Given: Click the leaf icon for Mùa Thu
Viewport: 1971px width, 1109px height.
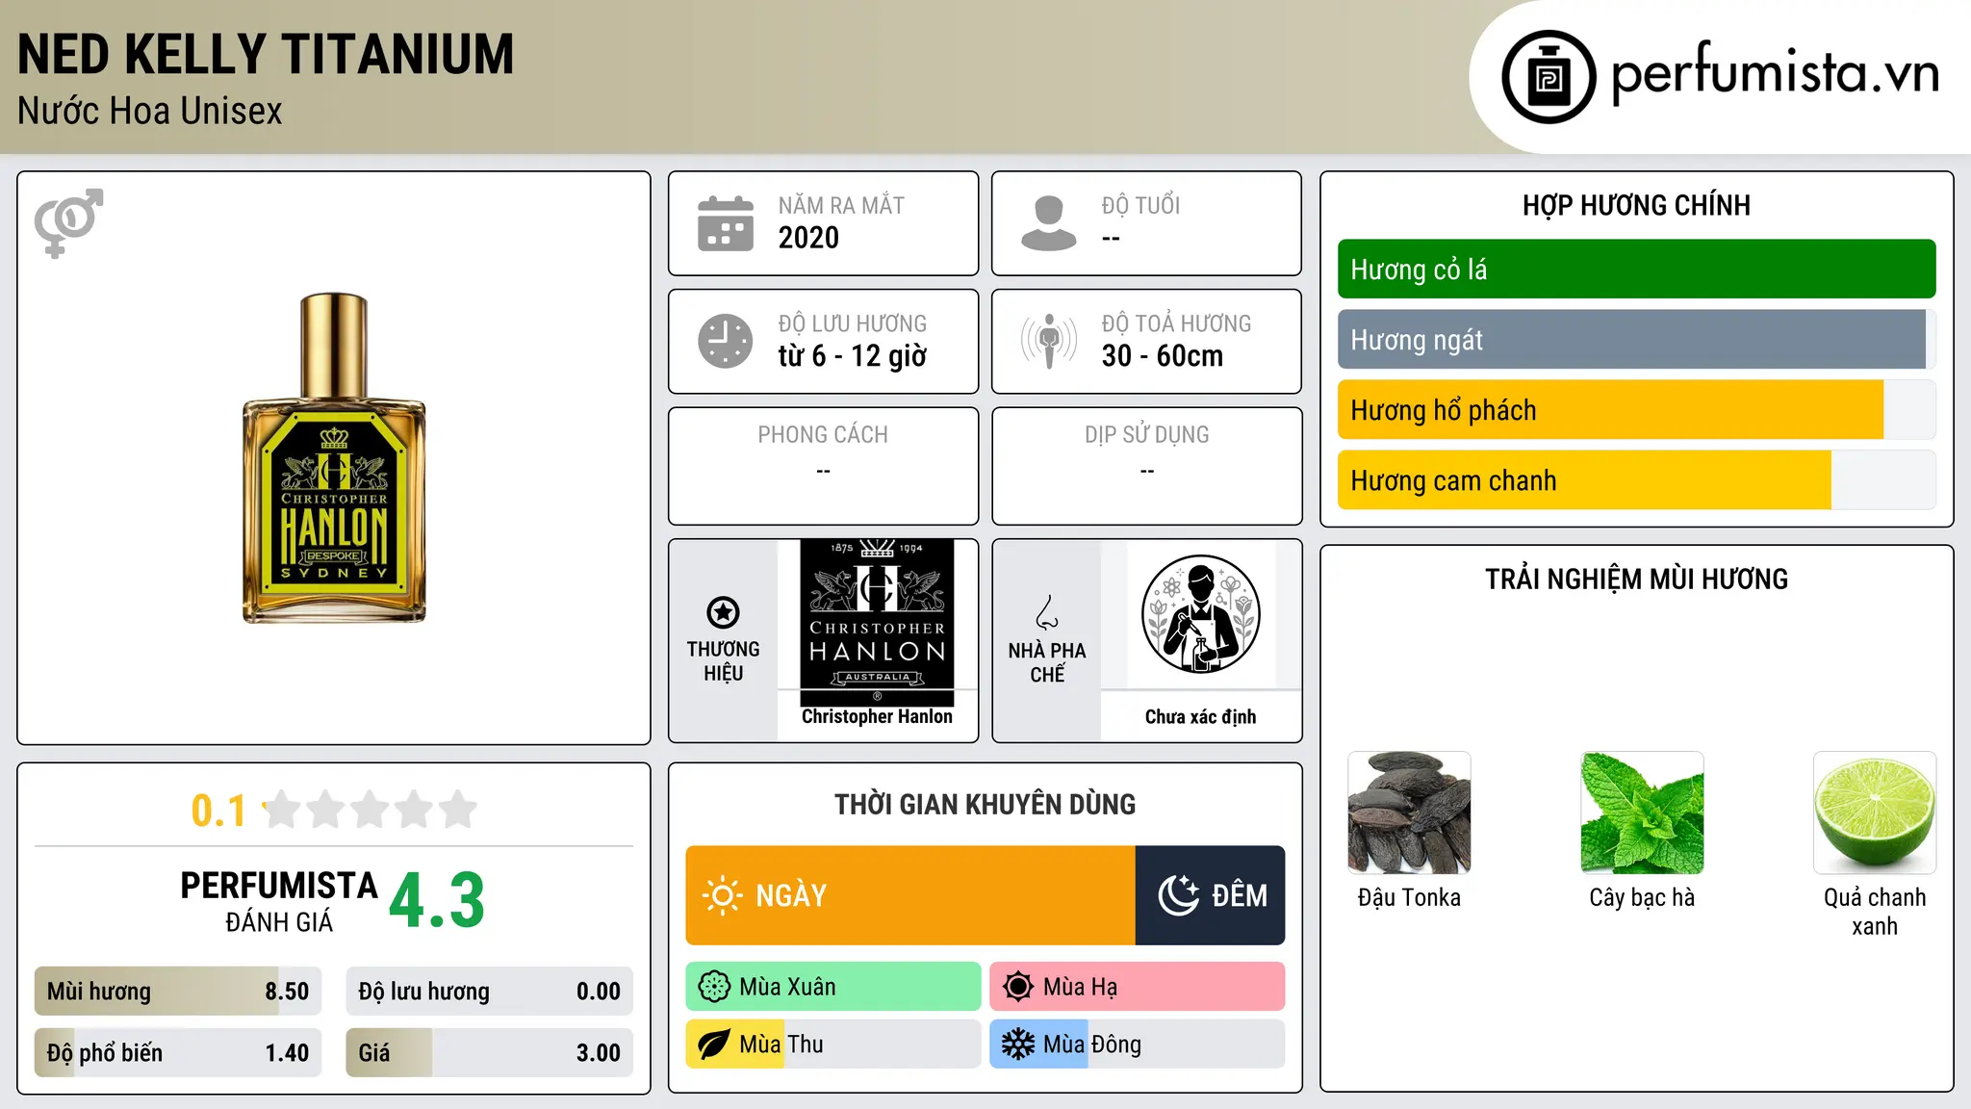Looking at the screenshot, I should [x=714, y=1045].
